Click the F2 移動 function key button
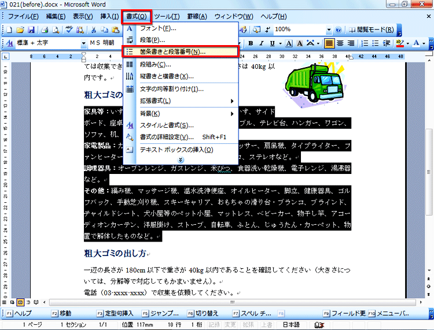Viewport: 434px width, 330px height. pos(61,313)
